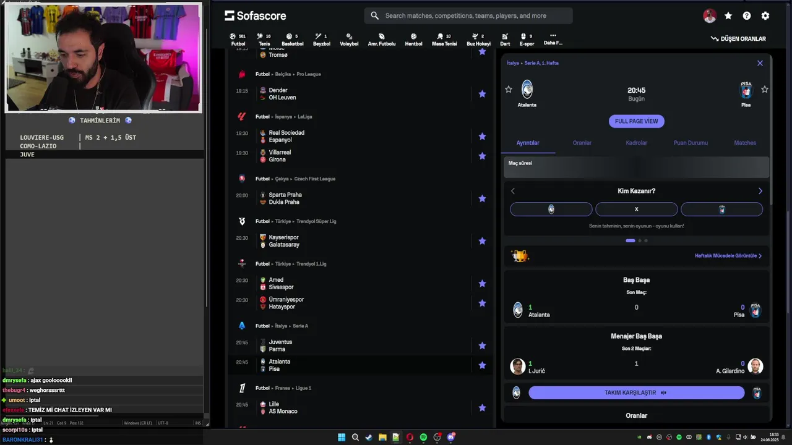Image resolution: width=792 pixels, height=445 pixels.
Task: Vote Pisa to win
Action: 721,210
